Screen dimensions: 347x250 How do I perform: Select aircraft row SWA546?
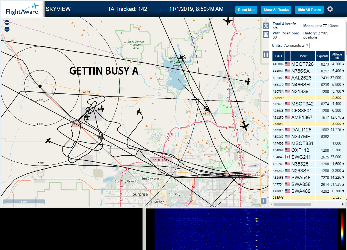pos(309,178)
